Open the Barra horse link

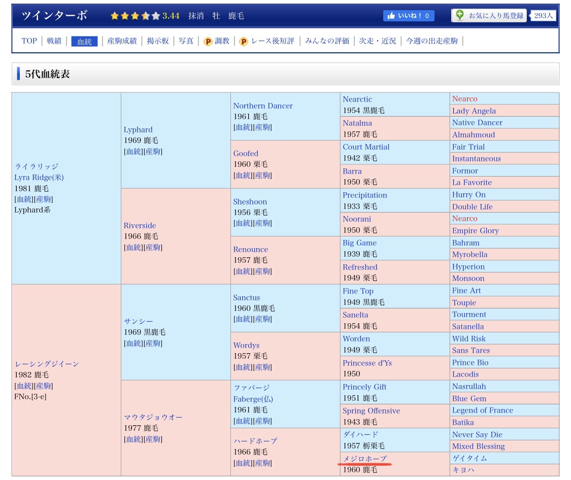(352, 171)
